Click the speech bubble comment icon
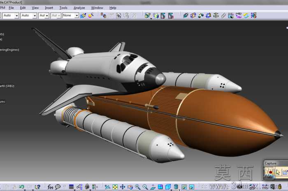 [x=58, y=187]
